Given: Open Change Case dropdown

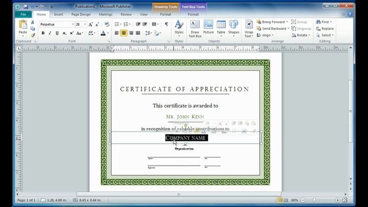Looking at the screenshot, I should (80, 33).
